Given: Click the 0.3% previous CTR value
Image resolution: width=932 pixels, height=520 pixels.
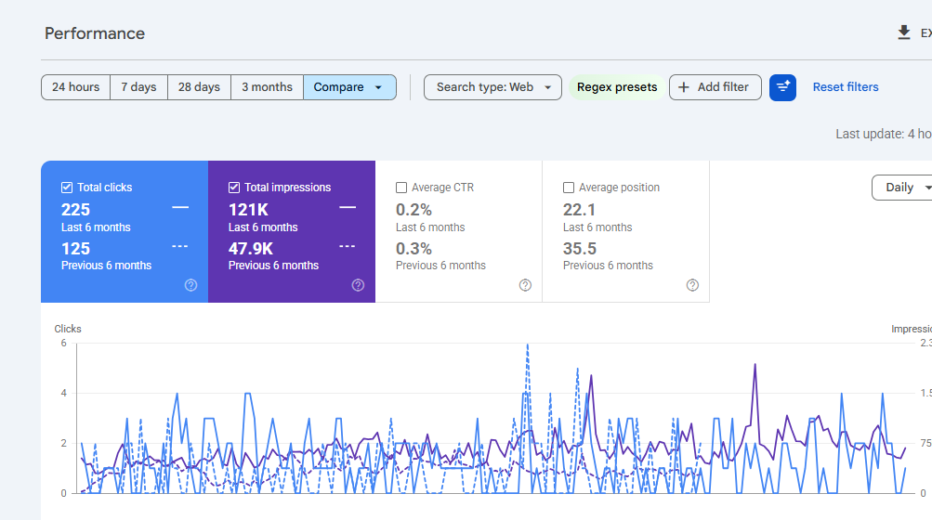Looking at the screenshot, I should coord(413,249).
